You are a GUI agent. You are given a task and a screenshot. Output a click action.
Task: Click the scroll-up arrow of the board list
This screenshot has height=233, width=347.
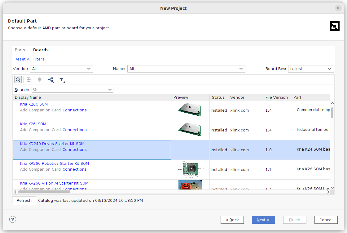point(332,103)
